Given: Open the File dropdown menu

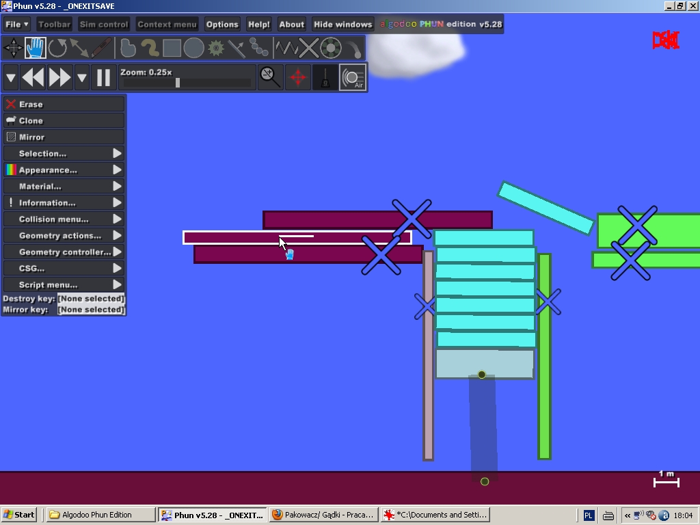Looking at the screenshot, I should point(16,24).
